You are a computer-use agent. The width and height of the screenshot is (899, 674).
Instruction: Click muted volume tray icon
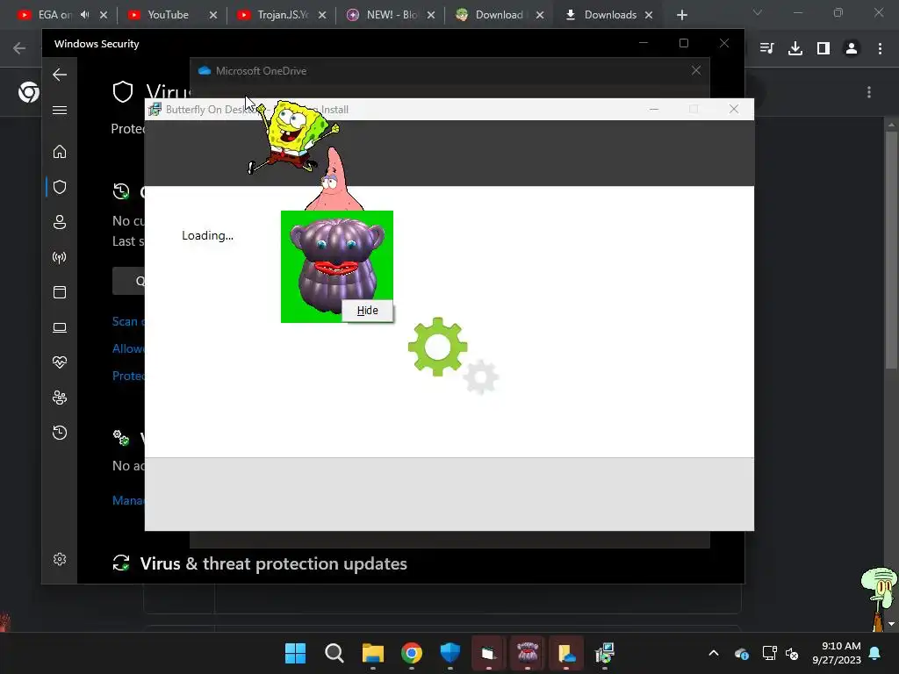[792, 653]
